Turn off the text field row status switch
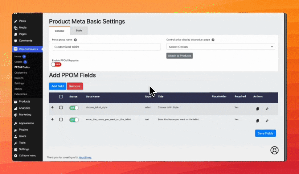 pyautogui.click(x=74, y=120)
